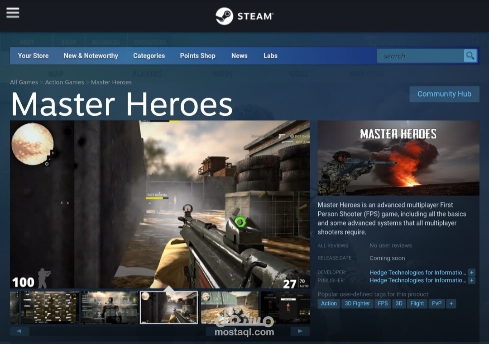This screenshot has width=489, height=344.
Task: Click the Master Heroes header capsule image
Action: click(398, 158)
